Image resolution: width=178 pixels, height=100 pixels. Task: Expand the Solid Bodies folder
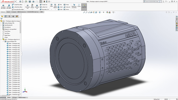pos(1,25)
